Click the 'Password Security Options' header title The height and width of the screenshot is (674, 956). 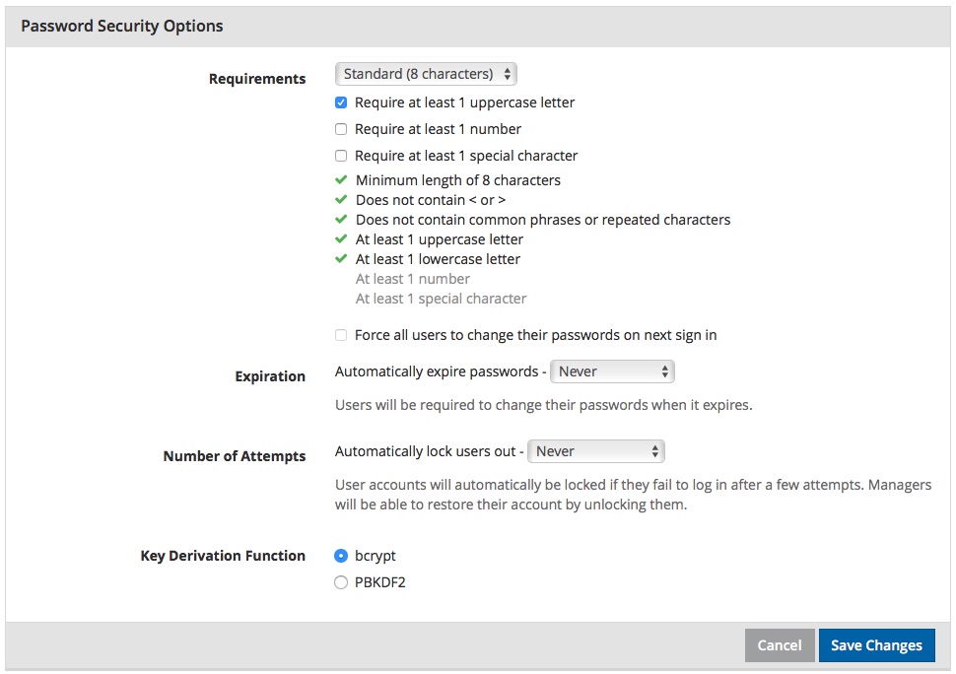pos(122,27)
